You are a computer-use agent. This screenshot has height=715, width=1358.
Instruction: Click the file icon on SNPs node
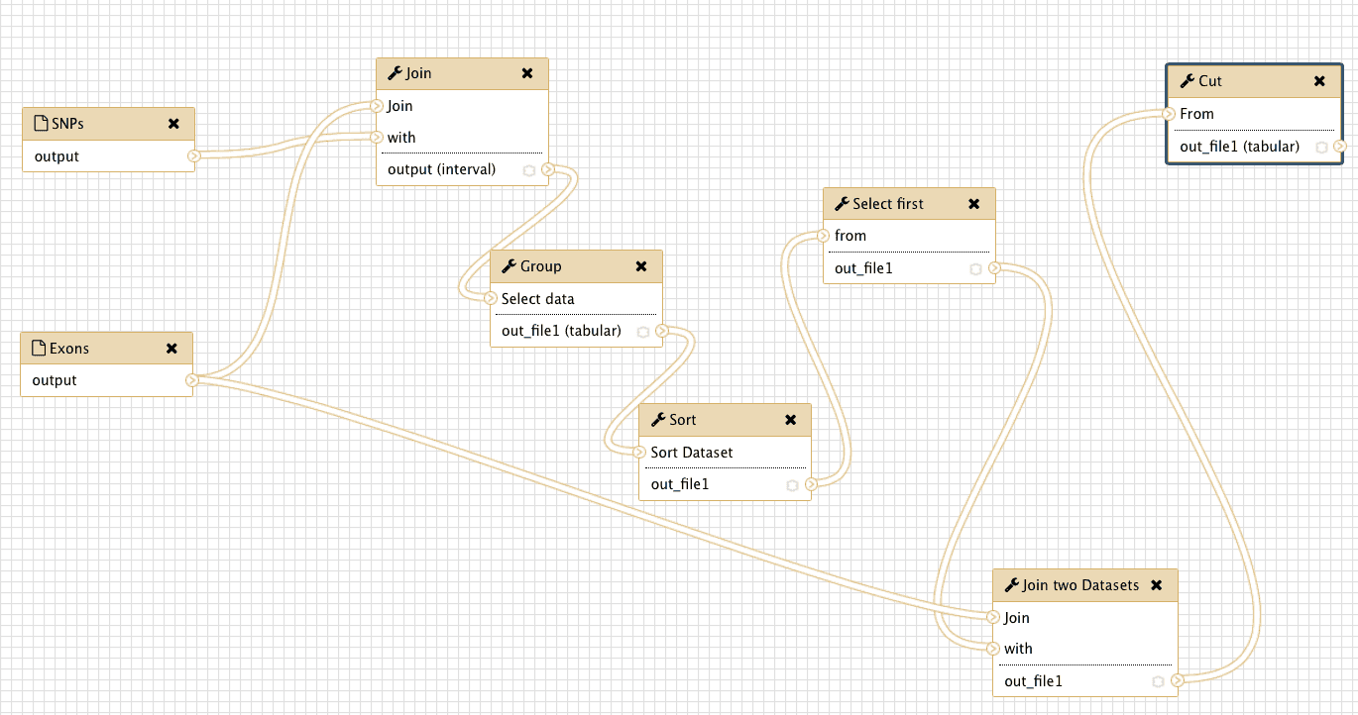pos(41,124)
